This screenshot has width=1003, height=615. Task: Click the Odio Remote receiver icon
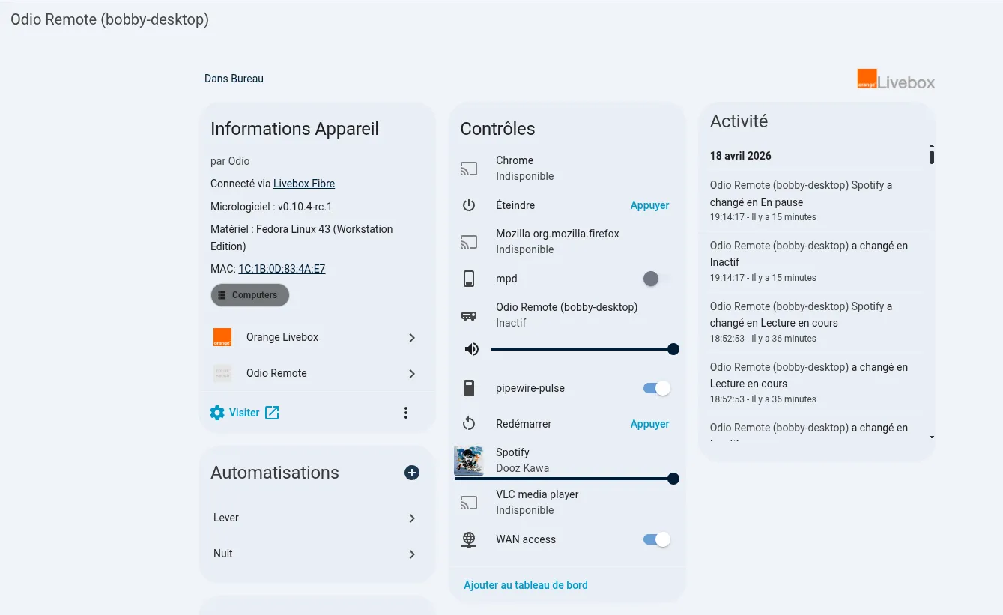pyautogui.click(x=469, y=315)
